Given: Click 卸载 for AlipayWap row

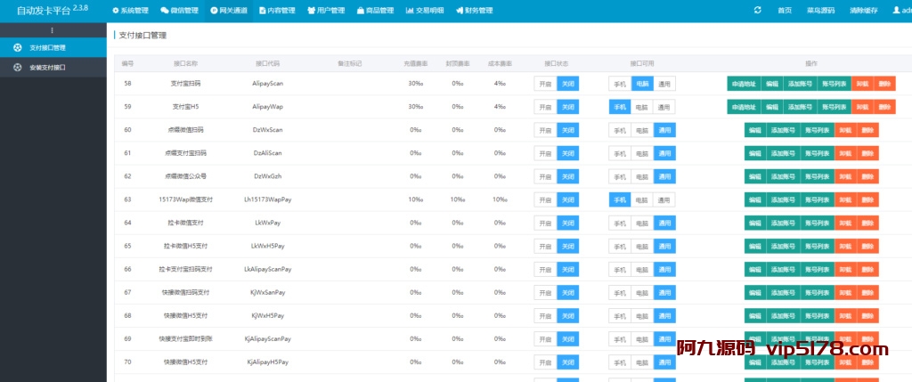Looking at the screenshot, I should [x=862, y=107].
